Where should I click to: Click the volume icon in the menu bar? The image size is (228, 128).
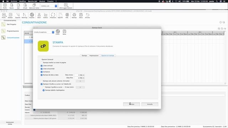click(180, 1)
